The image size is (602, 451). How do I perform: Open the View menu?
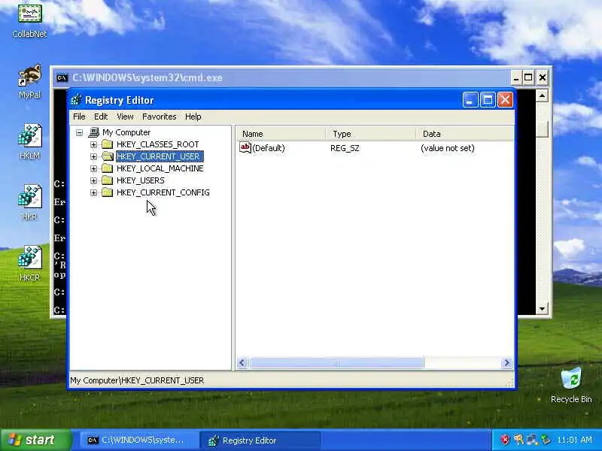(125, 117)
